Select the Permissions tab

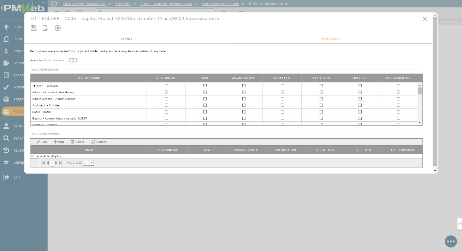click(x=331, y=39)
